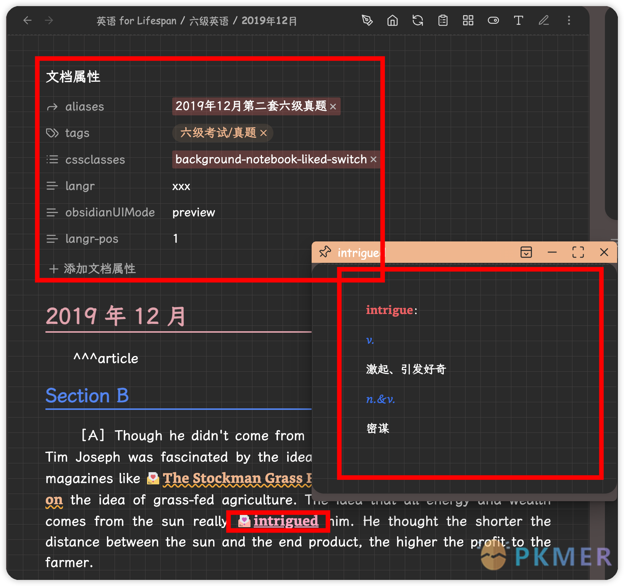Click the grid workspace layout icon

tap(468, 20)
